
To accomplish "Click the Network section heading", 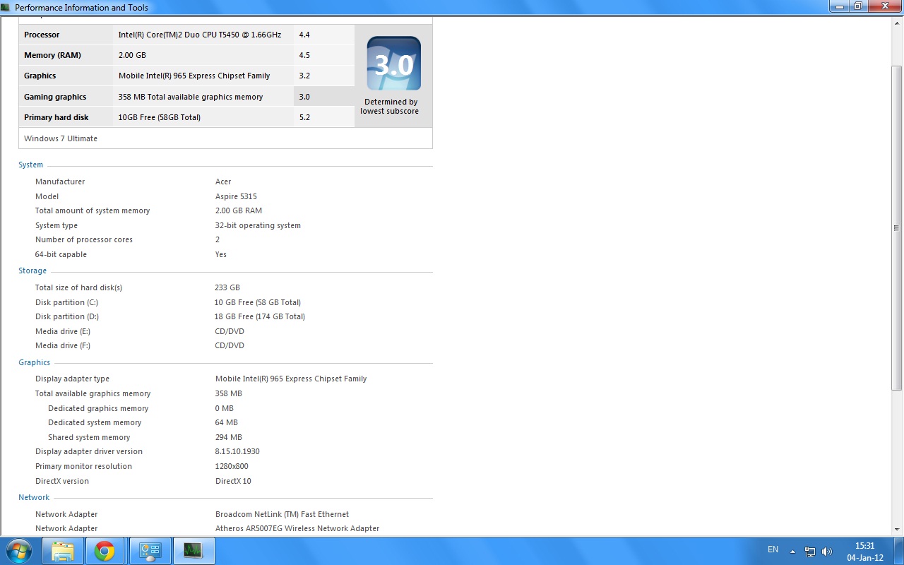I will tap(34, 497).
